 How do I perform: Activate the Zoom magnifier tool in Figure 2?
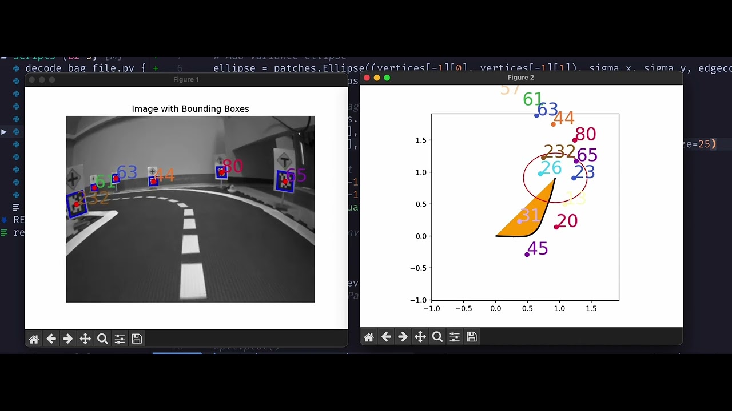click(437, 337)
